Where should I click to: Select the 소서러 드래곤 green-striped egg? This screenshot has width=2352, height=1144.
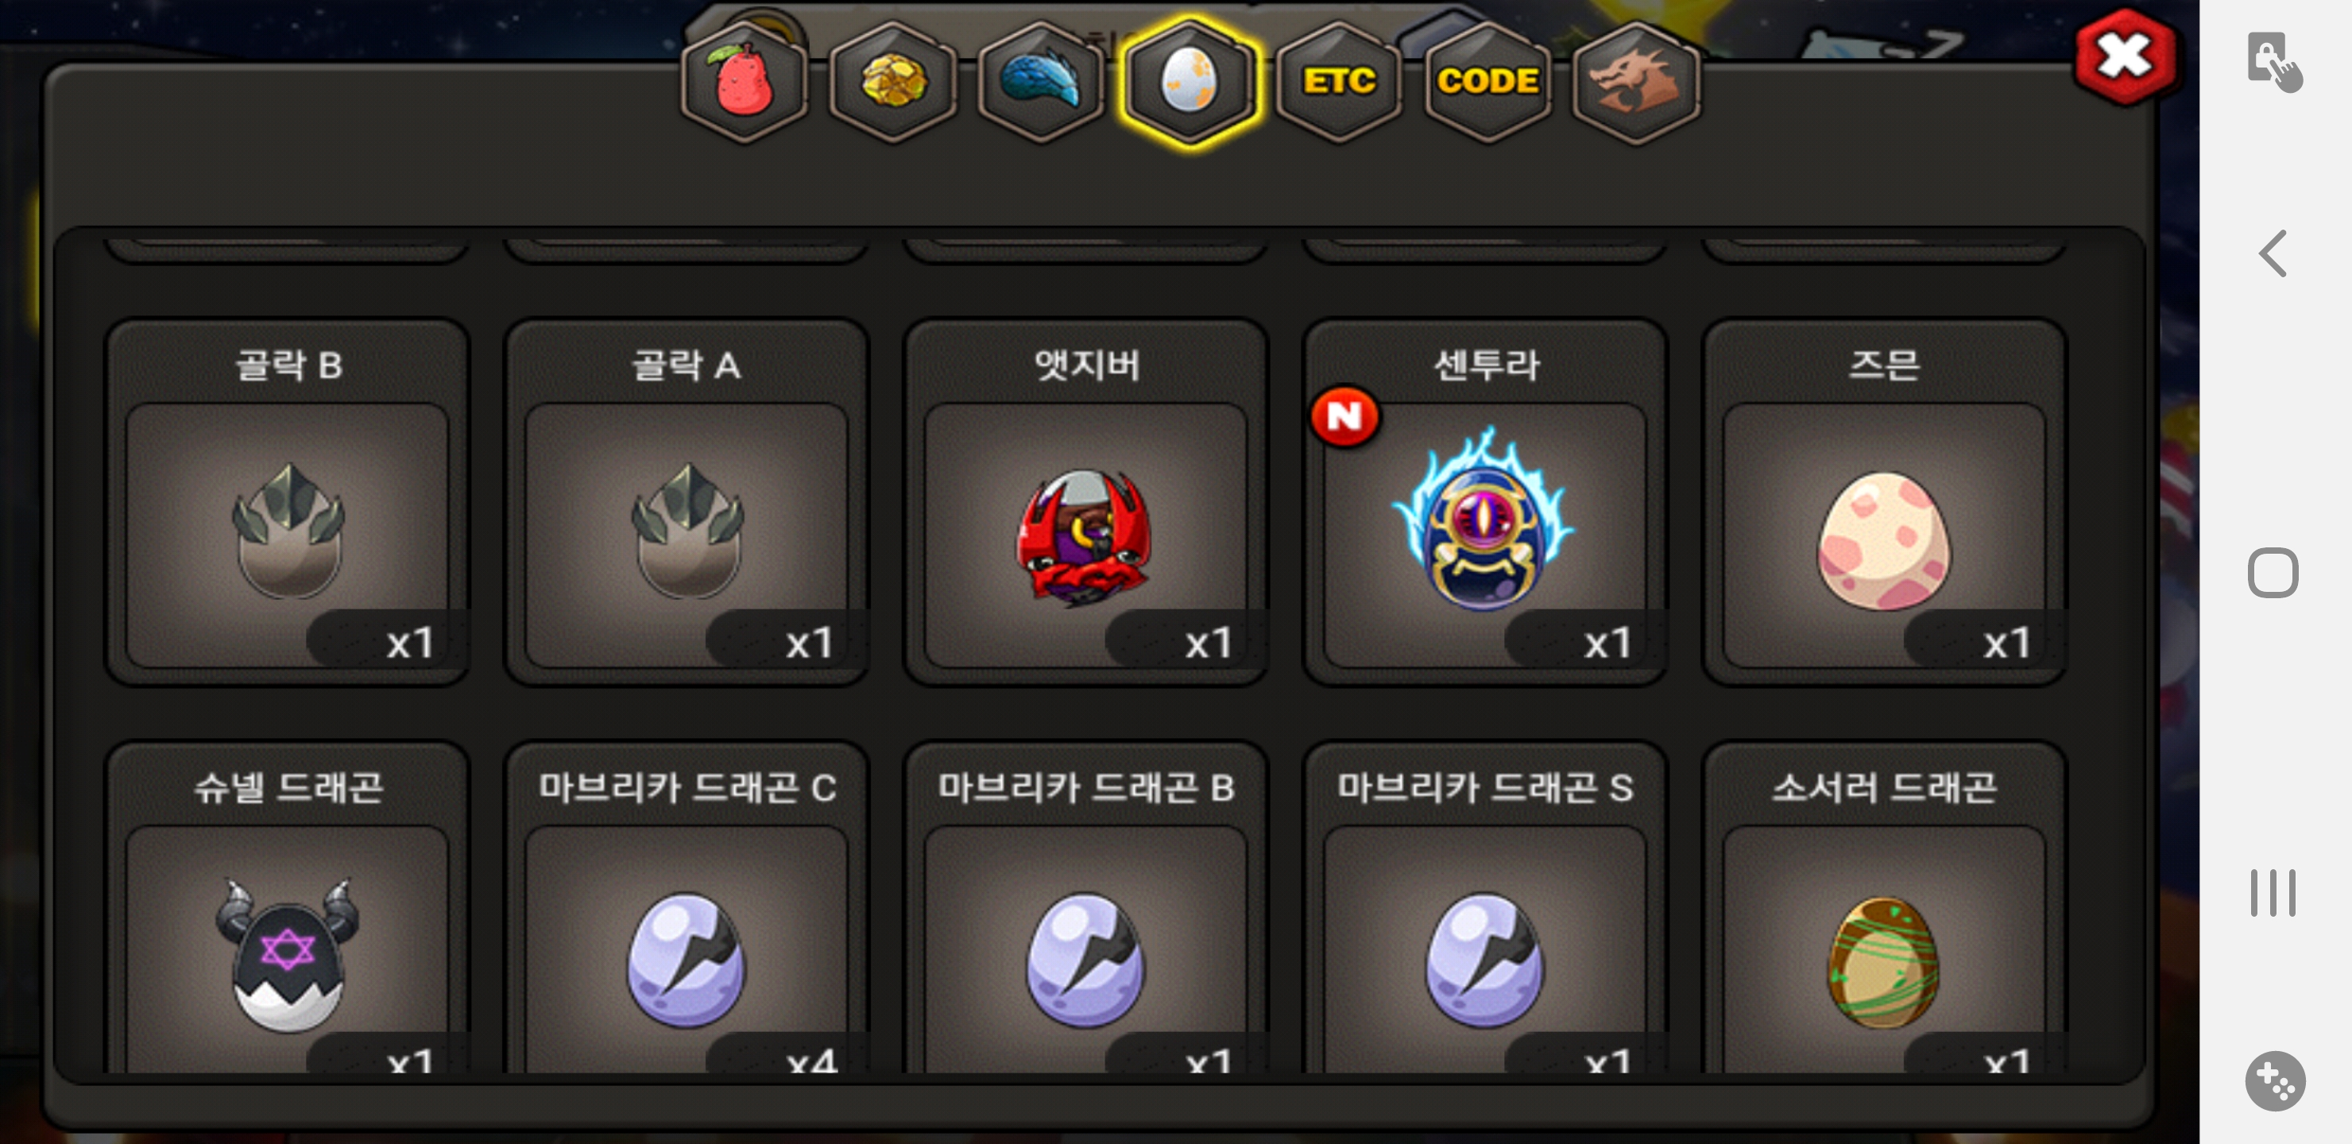1884,908
